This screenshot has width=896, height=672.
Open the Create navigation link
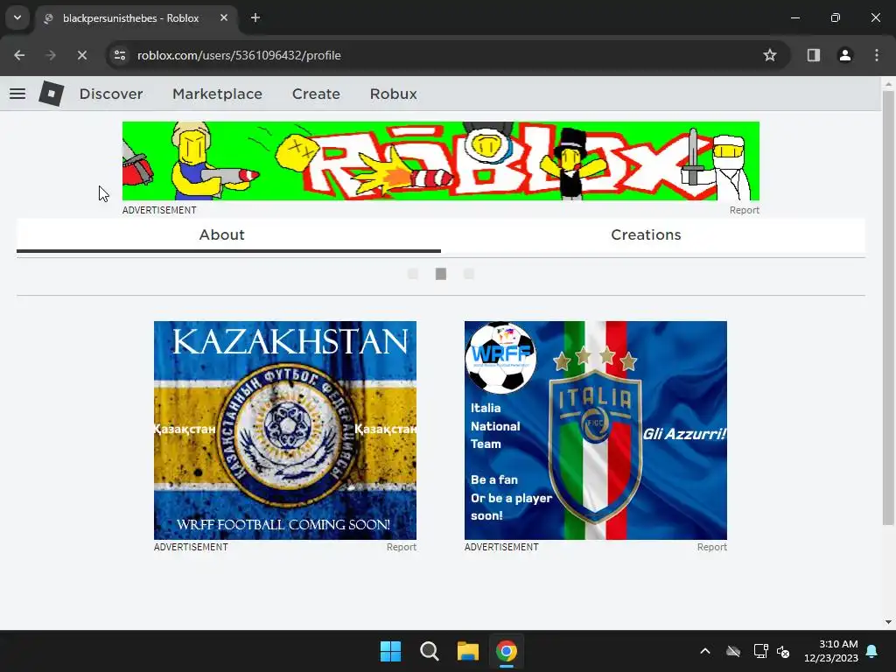(x=316, y=94)
